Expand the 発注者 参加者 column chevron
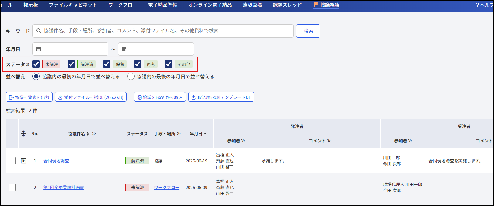The height and width of the screenshot is (206, 494). pos(243,141)
